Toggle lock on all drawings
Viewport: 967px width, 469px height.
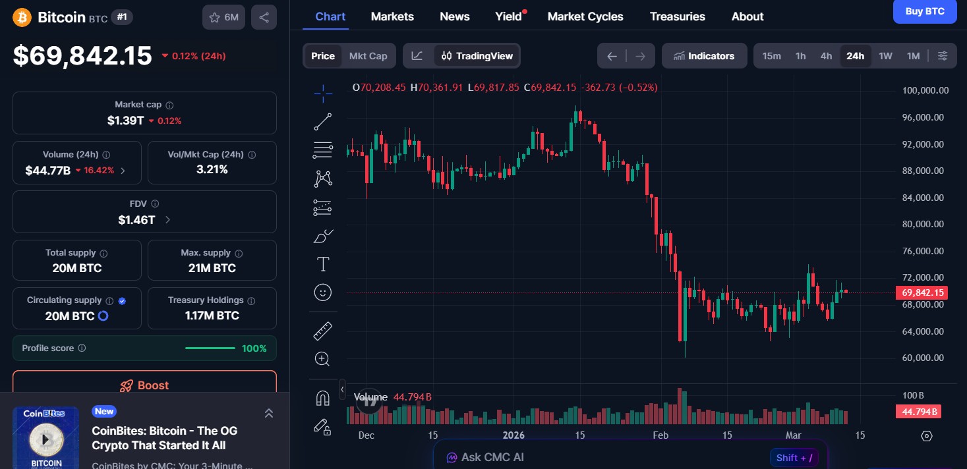click(322, 428)
